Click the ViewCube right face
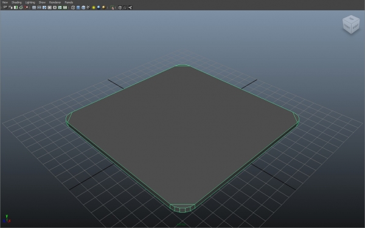Screen dimensions: 365x228 tap(355, 27)
